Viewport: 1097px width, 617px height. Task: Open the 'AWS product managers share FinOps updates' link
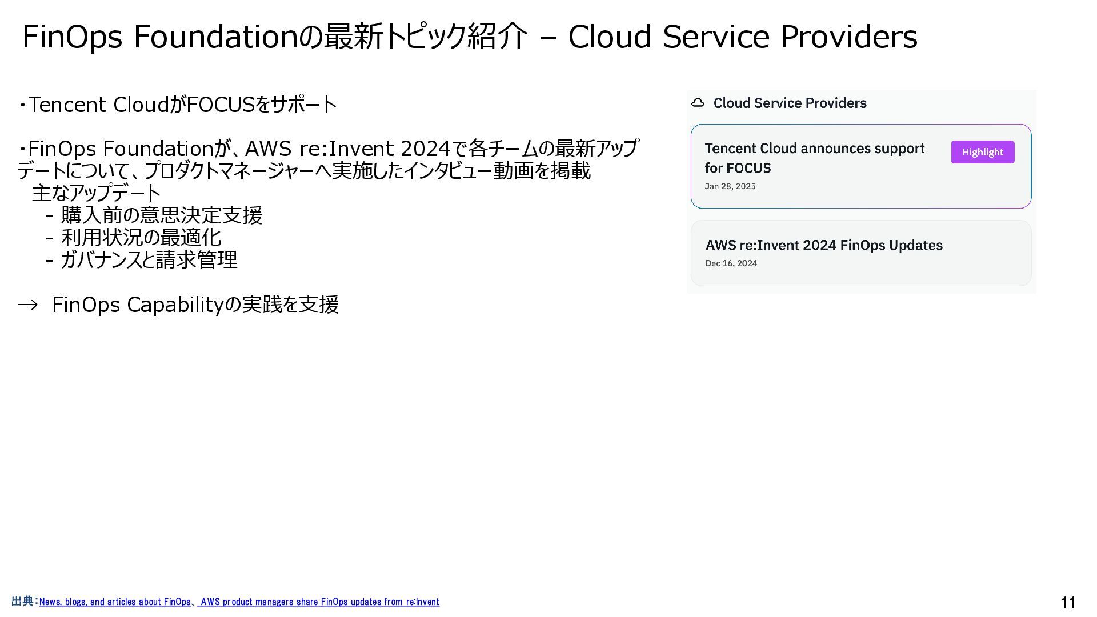[x=319, y=602]
